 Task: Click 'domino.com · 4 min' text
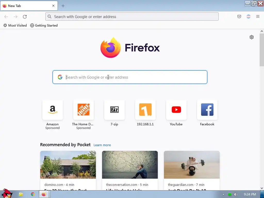pos(59,185)
